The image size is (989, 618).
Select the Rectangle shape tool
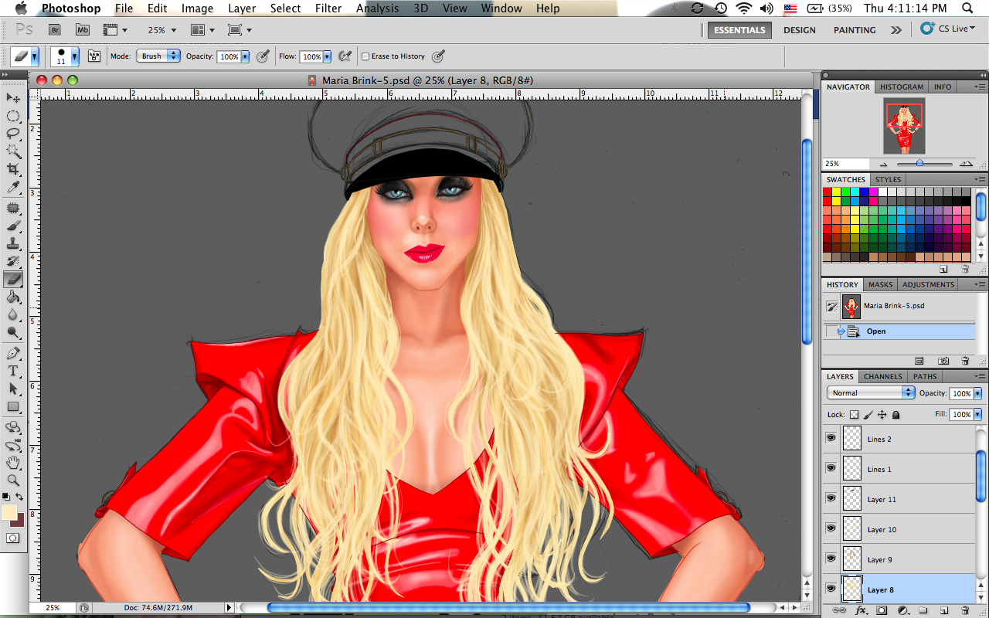[13, 406]
